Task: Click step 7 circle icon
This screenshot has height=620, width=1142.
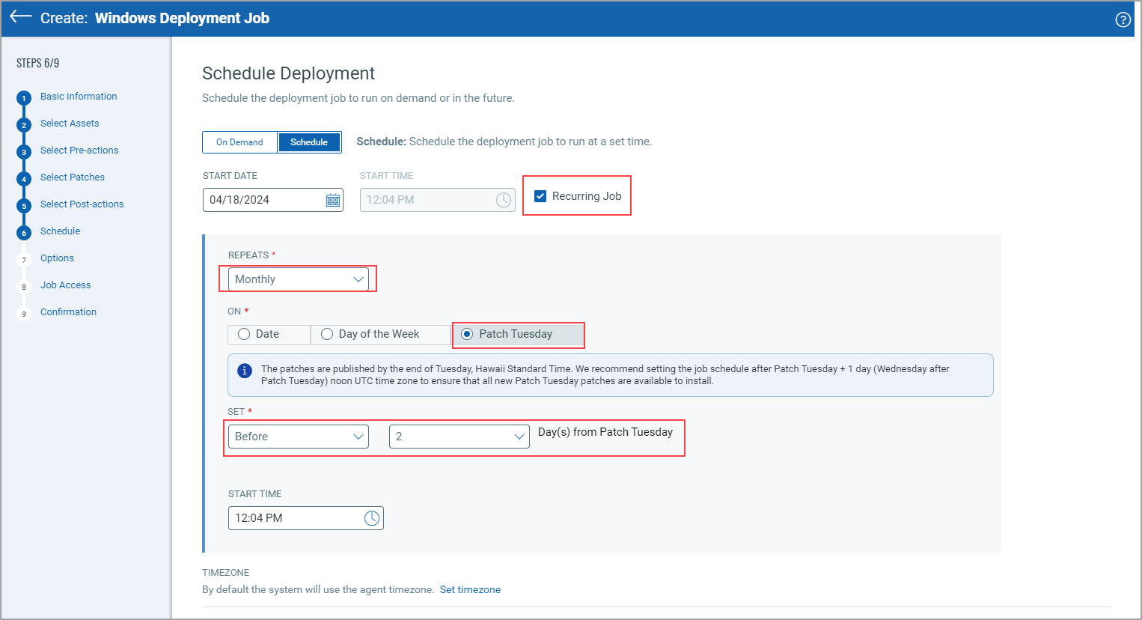Action: (x=24, y=260)
